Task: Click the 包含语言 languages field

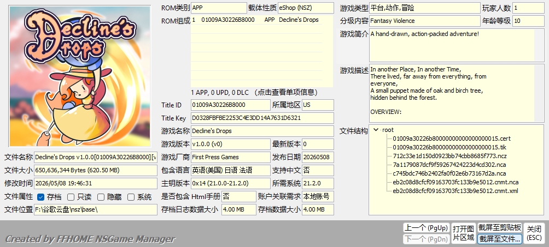Action: pos(230,171)
